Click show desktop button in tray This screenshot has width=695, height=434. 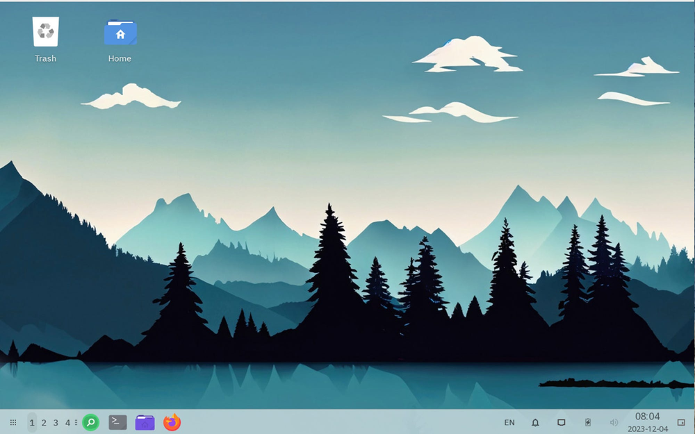[x=681, y=423]
